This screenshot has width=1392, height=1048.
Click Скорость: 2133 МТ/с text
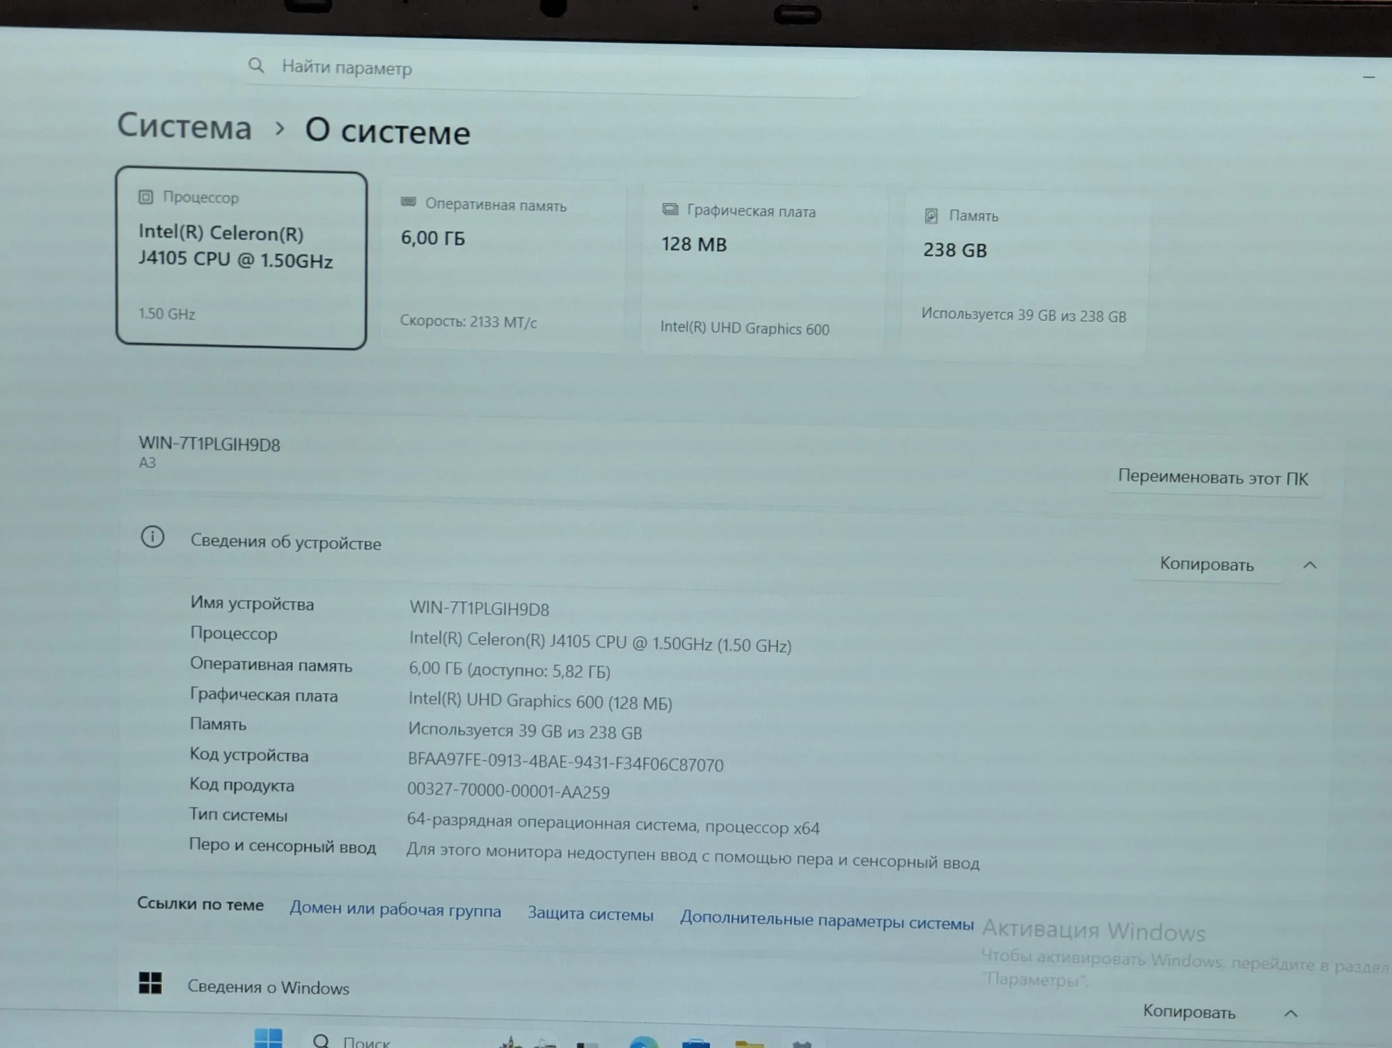click(x=468, y=321)
